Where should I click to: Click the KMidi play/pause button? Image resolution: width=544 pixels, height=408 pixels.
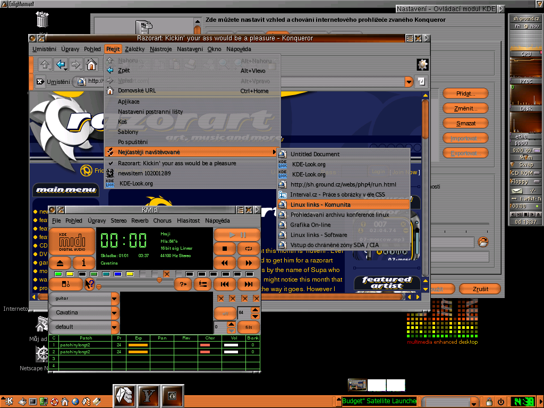click(237, 235)
